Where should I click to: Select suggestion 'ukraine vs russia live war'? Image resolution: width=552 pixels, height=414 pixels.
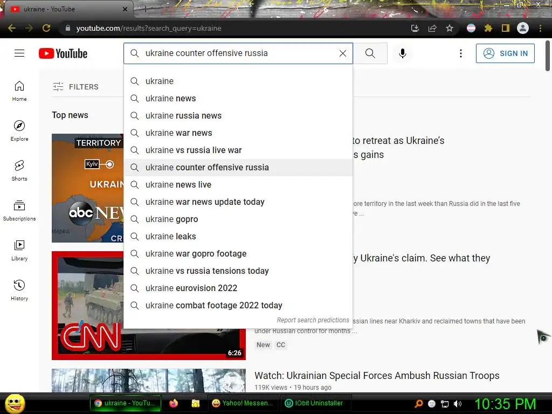238,150
